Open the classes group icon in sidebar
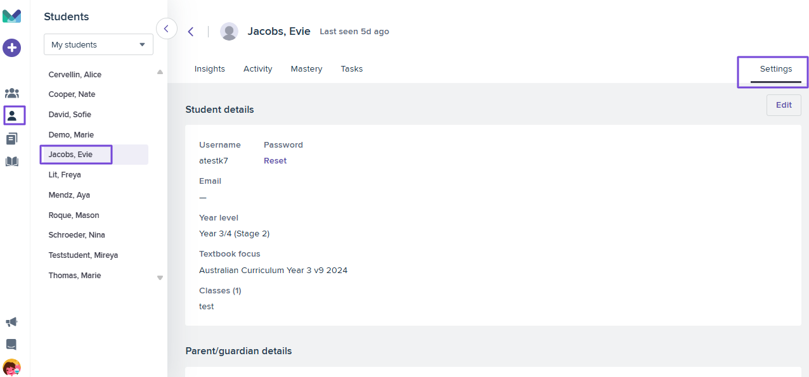 (x=11, y=94)
